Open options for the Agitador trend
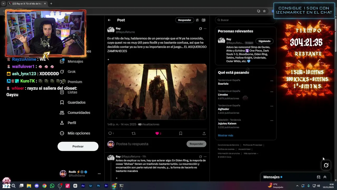 coord(272,106)
